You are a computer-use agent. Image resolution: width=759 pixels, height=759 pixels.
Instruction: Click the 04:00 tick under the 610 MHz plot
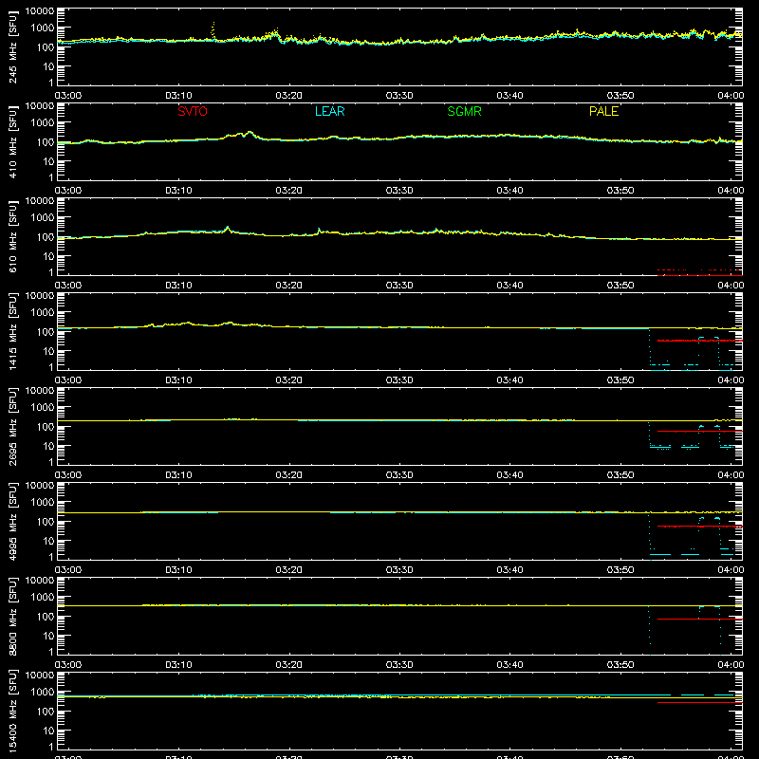[x=731, y=286]
